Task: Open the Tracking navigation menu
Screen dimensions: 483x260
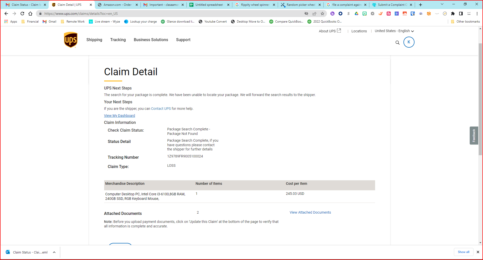Action: [118, 40]
